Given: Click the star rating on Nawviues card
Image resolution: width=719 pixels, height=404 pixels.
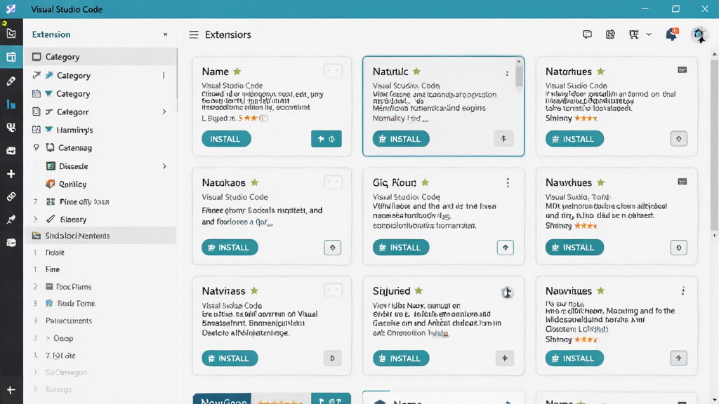Looking at the screenshot, I should [x=586, y=340].
